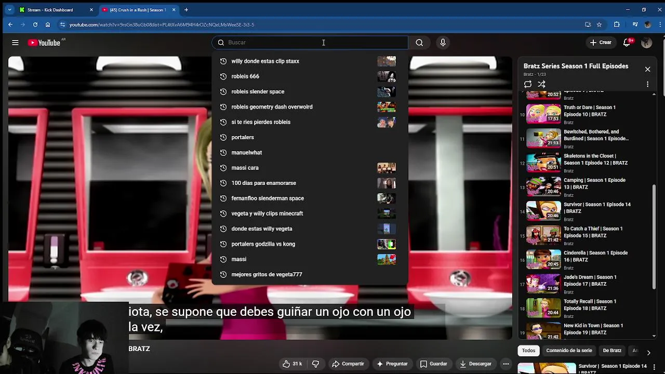Show more filter chips with arrow

pos(648,353)
